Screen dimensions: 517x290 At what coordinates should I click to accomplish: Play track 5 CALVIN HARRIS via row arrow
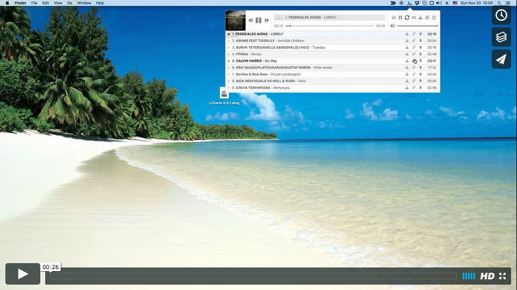(229, 61)
